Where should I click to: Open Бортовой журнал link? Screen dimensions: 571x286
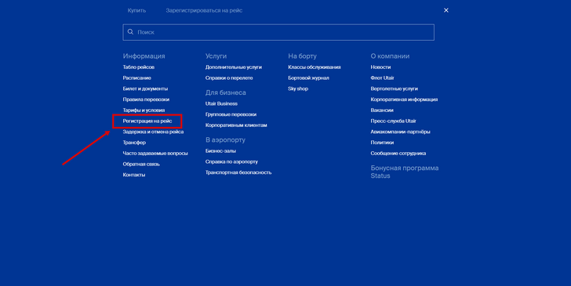pos(308,78)
